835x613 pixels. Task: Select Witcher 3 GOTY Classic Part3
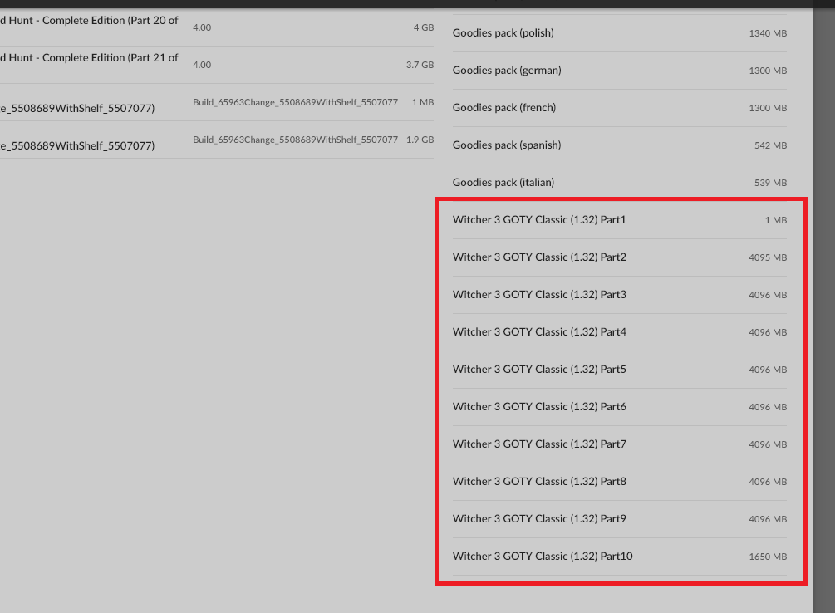coord(539,295)
